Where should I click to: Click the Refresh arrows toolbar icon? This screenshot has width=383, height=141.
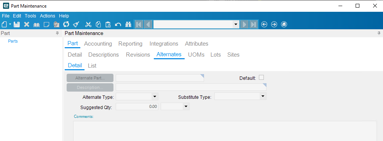(66, 24)
